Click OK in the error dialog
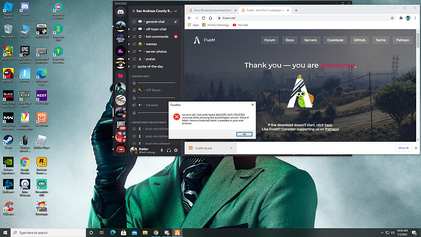421x237 pixels. click(x=244, y=134)
